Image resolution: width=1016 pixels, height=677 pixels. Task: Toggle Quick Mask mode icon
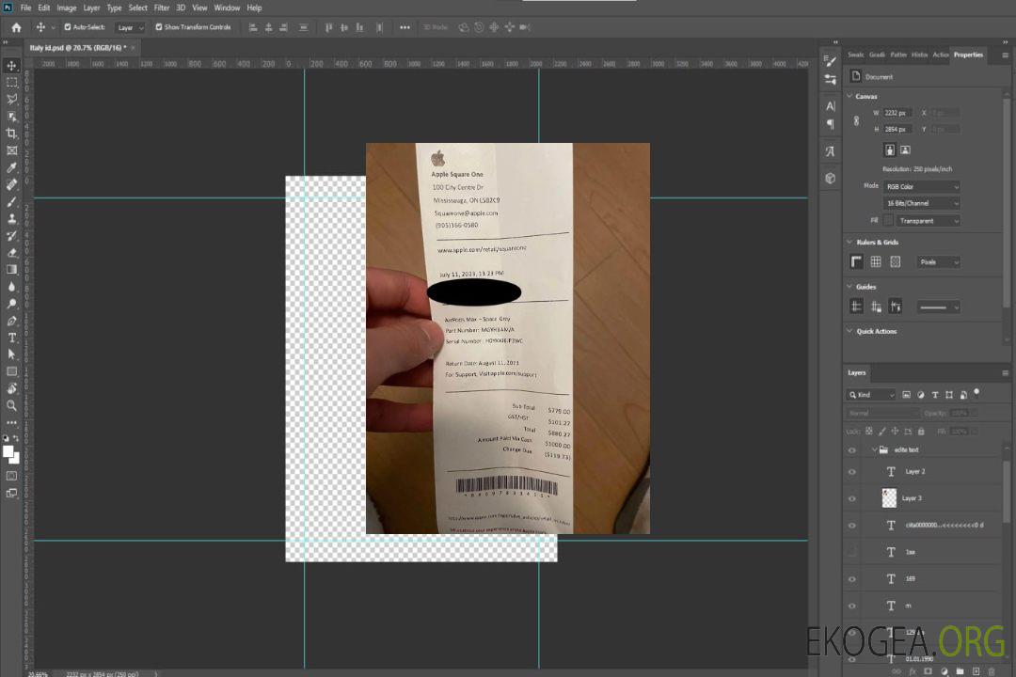tap(11, 476)
